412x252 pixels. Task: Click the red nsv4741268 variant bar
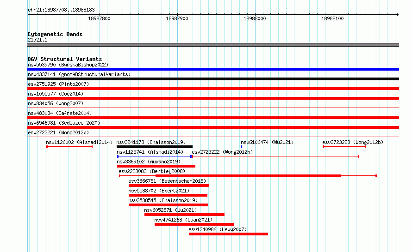click(x=194, y=224)
